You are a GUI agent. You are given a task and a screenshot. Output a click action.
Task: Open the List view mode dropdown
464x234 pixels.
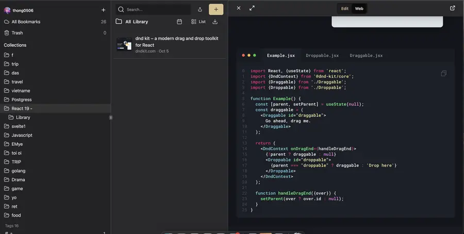[198, 22]
